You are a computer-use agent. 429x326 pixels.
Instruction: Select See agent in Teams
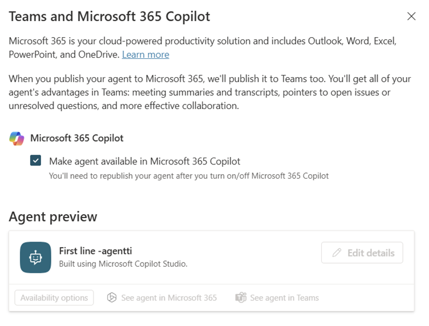click(284, 297)
